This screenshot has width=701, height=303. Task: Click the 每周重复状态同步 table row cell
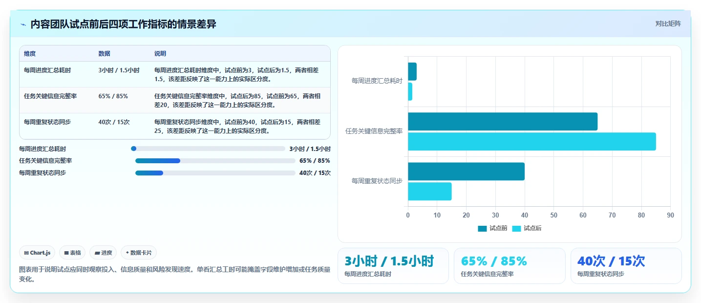pyautogui.click(x=47, y=122)
